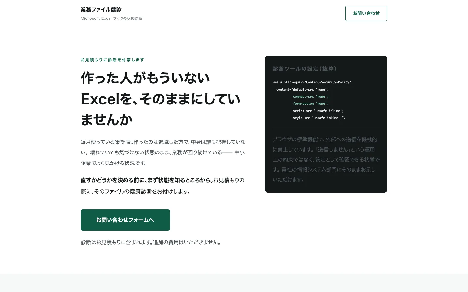Click the 業務ファイル健診 site title

pyautogui.click(x=101, y=10)
